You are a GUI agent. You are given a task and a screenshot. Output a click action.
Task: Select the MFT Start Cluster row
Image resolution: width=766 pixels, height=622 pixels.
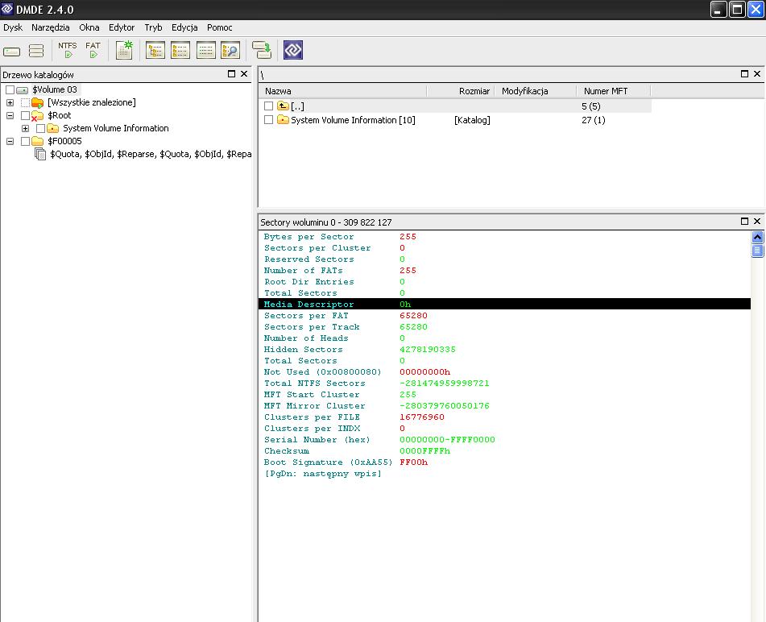[x=504, y=394]
